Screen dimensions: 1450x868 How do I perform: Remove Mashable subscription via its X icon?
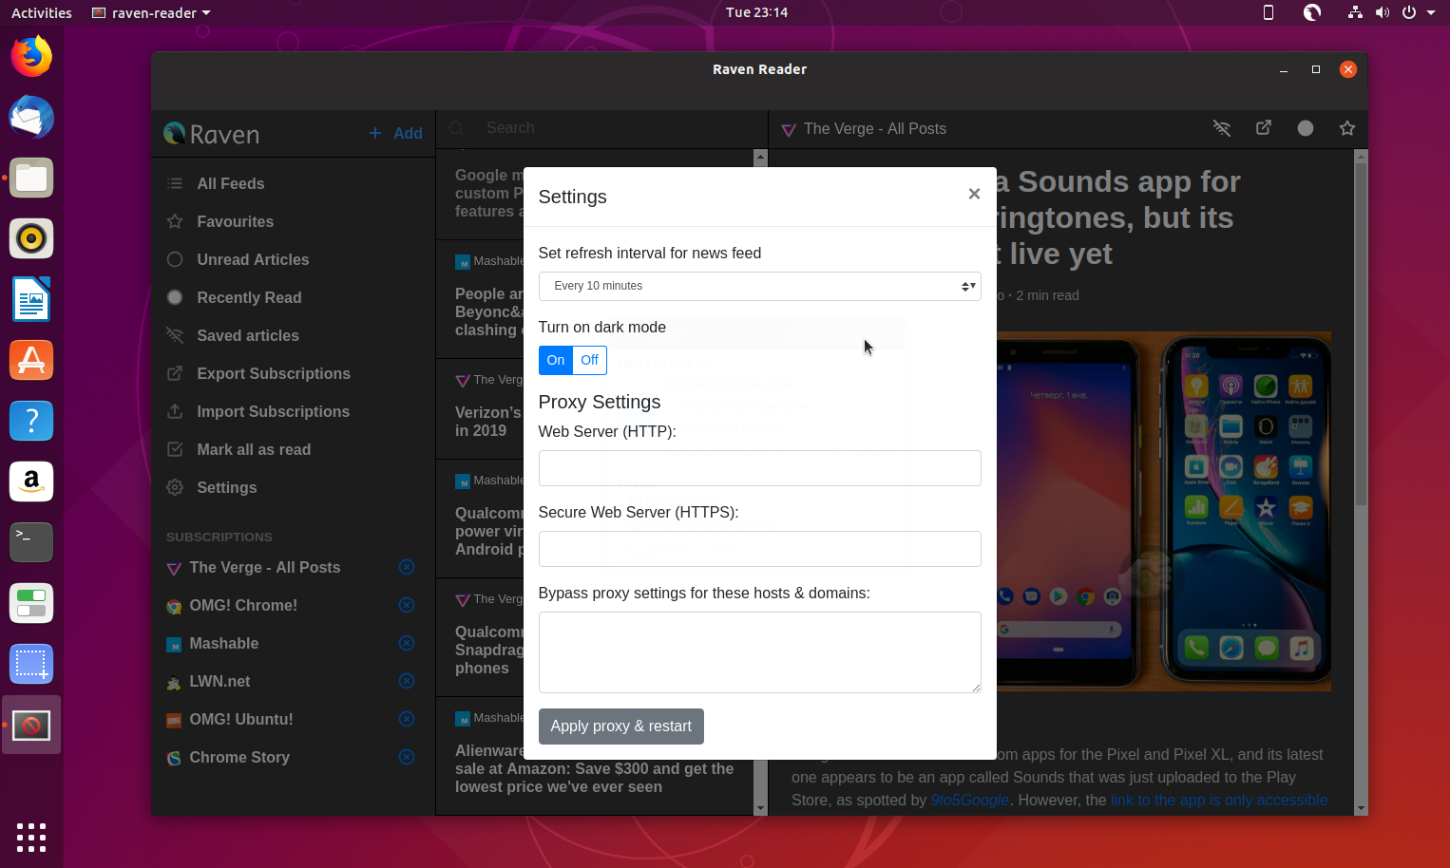tap(407, 643)
